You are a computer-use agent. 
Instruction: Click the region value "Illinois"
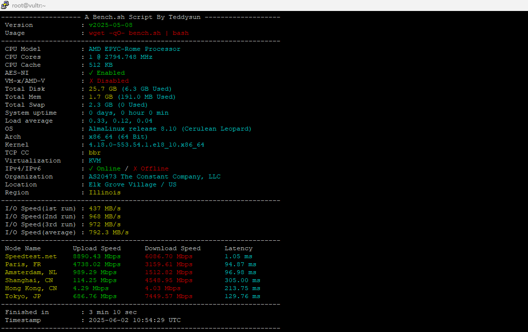105,193
